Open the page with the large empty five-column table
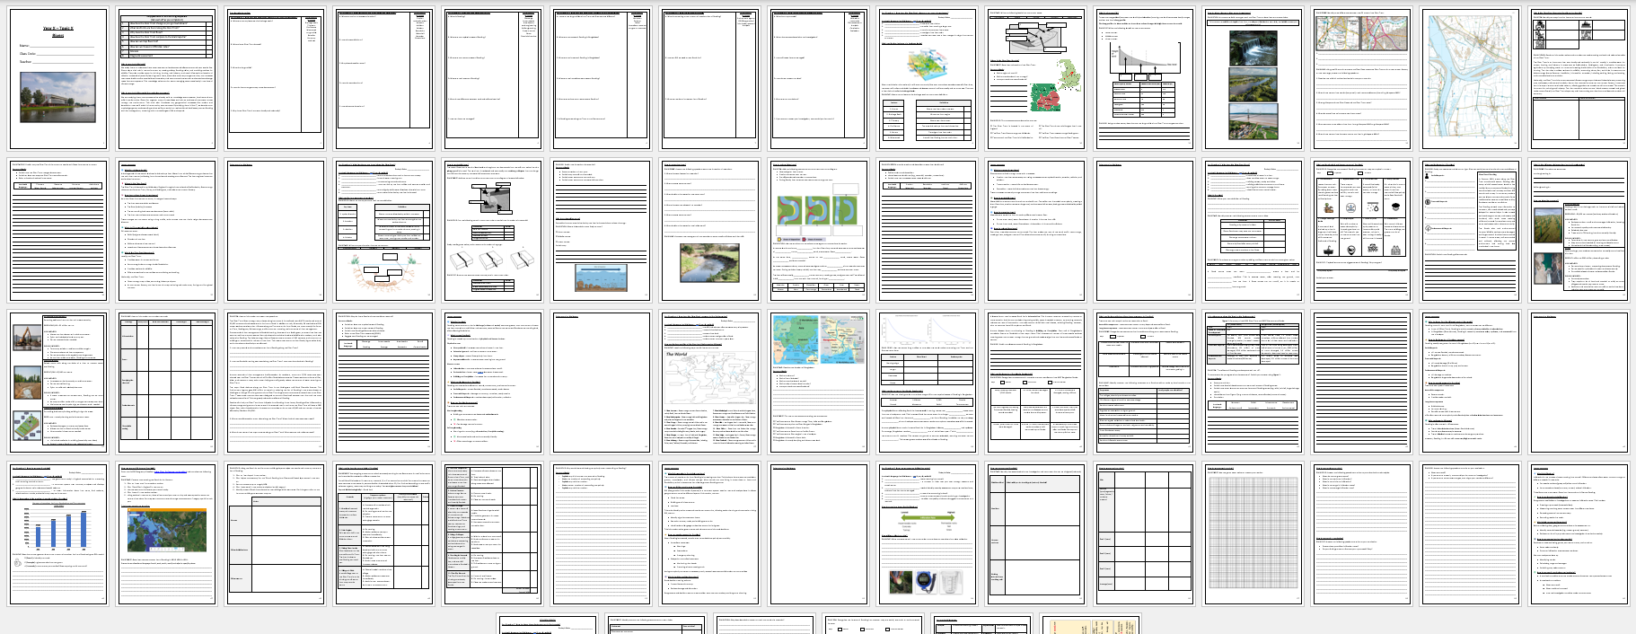 pos(167,383)
